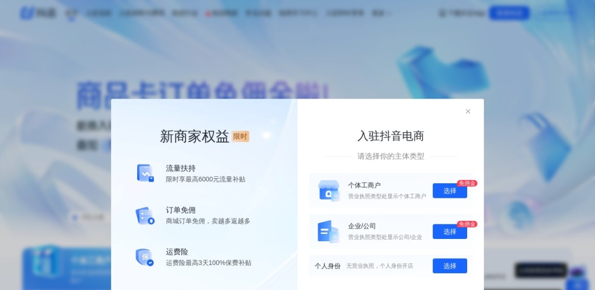Screen dimensions: 595x290
Task: Click the 运费险 shield icon
Action: [144, 257]
